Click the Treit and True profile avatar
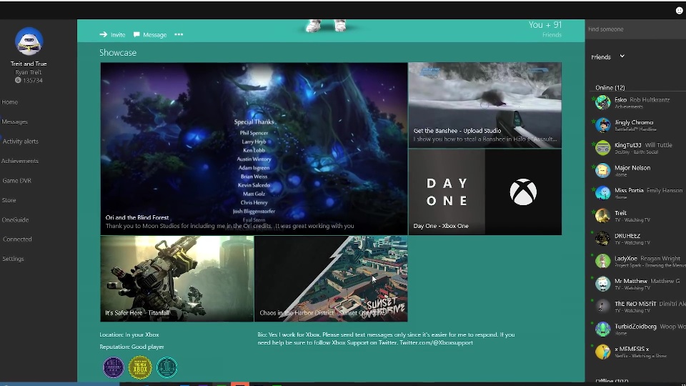The image size is (686, 386). pyautogui.click(x=29, y=41)
